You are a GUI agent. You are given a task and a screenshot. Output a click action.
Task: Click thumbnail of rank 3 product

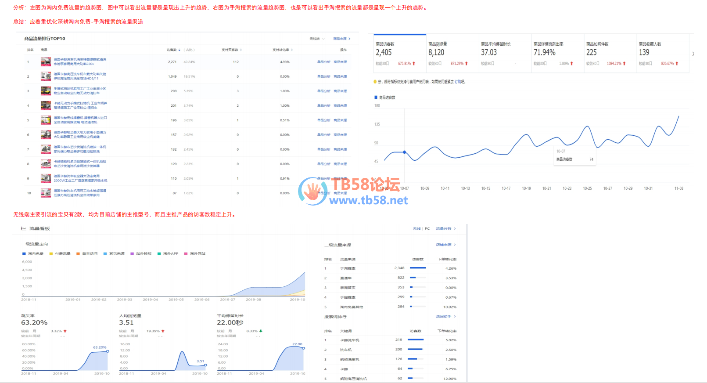click(x=46, y=91)
